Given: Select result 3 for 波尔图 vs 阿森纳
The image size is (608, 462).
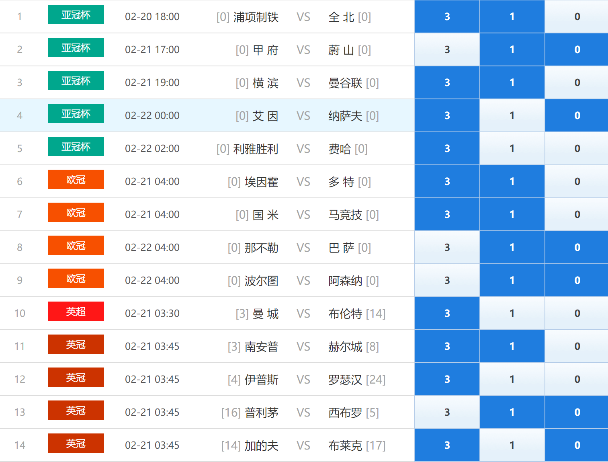Looking at the screenshot, I should click(x=447, y=280).
